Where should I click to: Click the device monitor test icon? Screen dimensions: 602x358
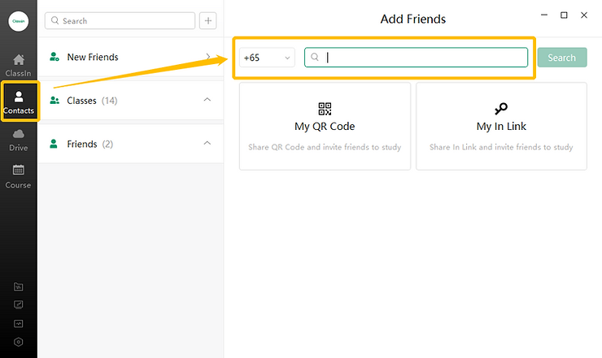[x=19, y=323]
